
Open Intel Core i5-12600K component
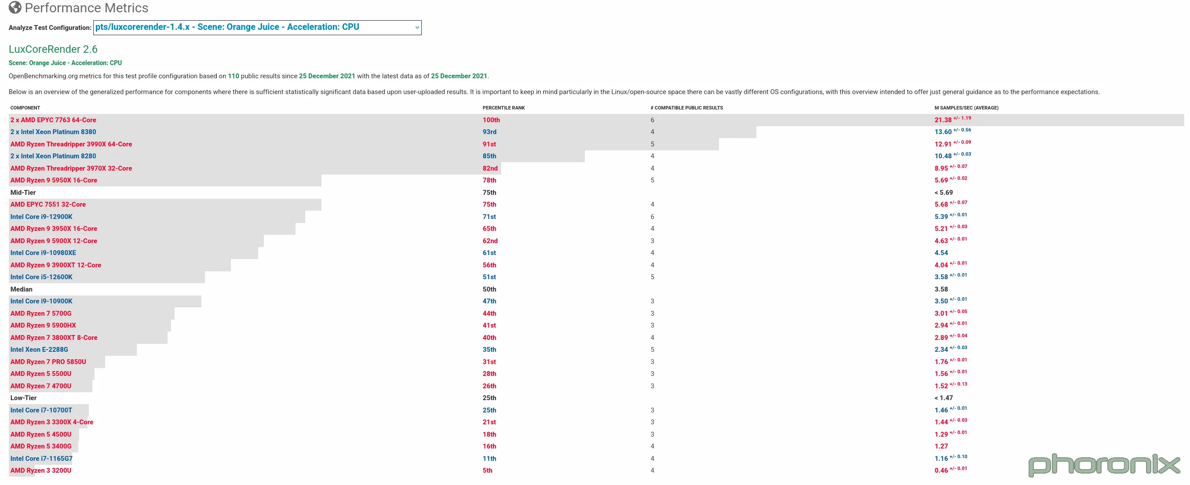click(42, 277)
